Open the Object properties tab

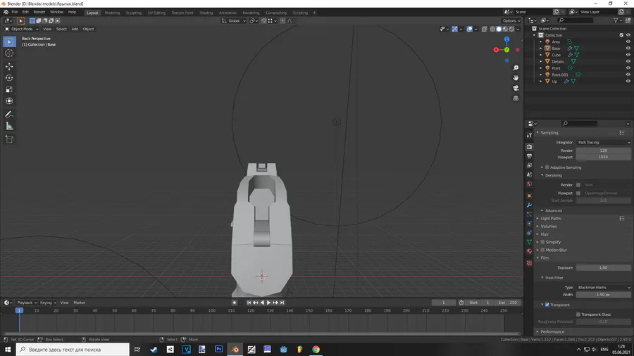click(529, 196)
